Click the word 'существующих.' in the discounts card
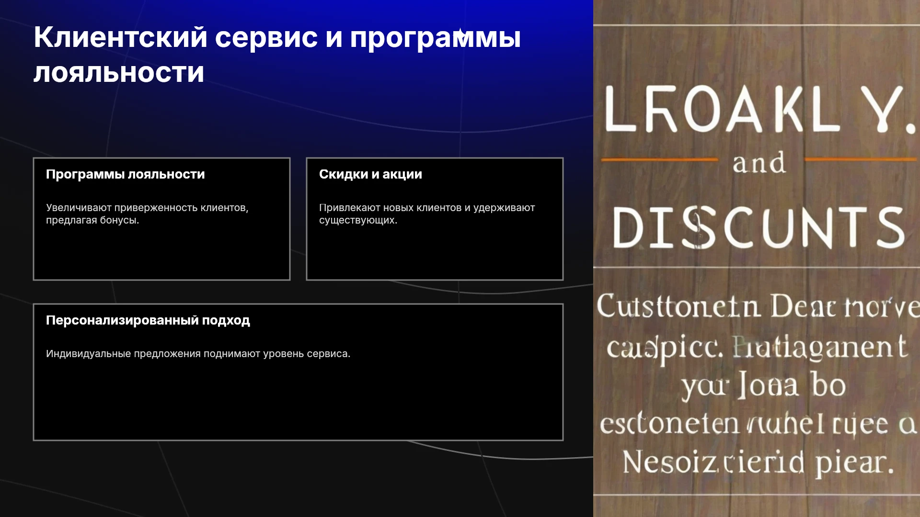Screen dimensions: 920x517 point(358,220)
